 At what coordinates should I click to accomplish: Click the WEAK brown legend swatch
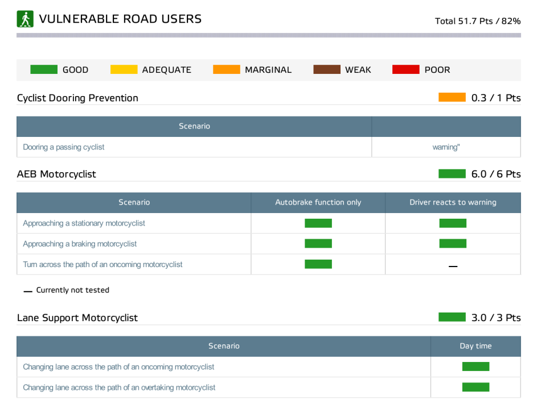click(x=327, y=69)
